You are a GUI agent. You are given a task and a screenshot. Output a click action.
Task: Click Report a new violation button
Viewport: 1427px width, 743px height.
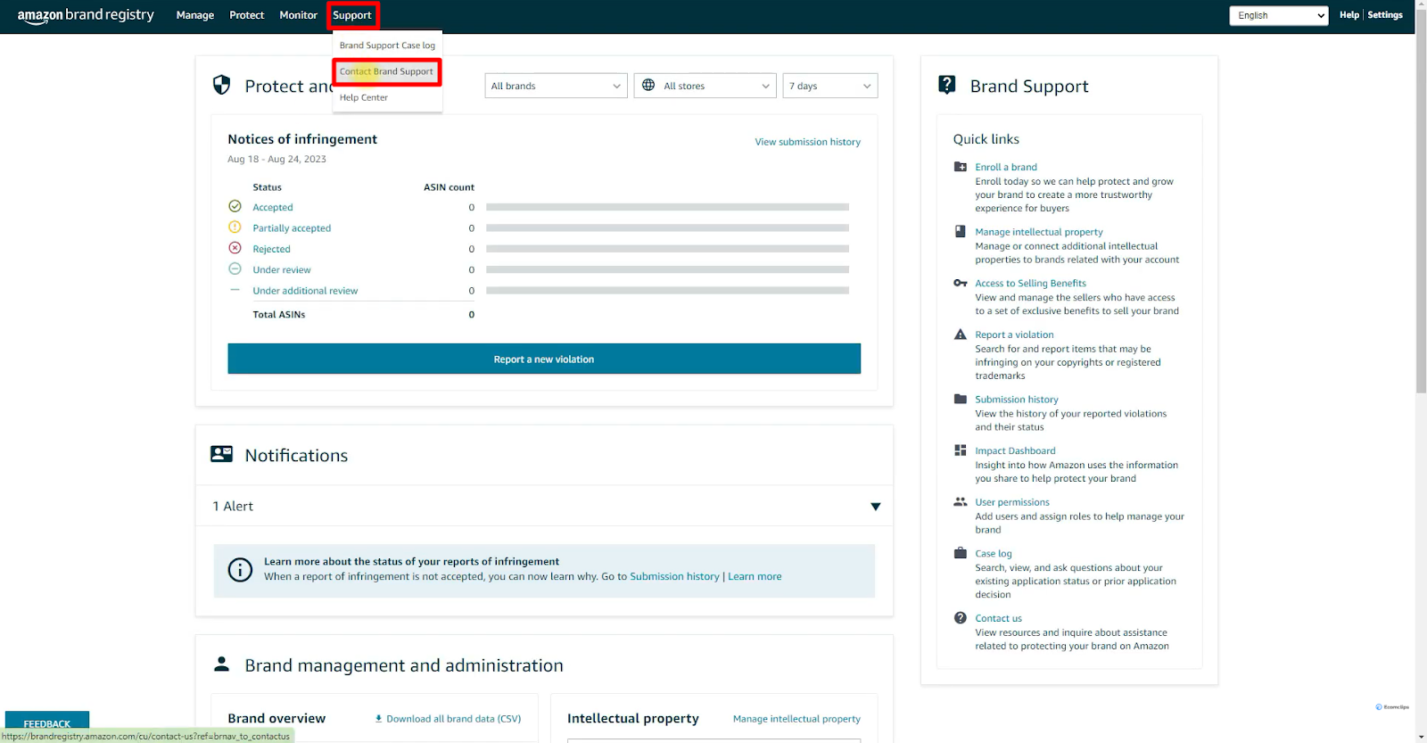click(x=544, y=359)
